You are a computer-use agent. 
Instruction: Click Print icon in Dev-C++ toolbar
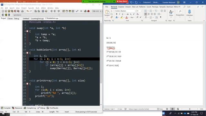[22, 11]
